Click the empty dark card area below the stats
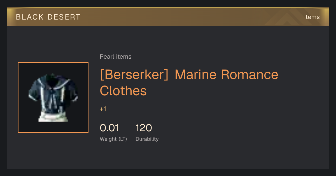Image resolution: width=336 pixels, height=176 pixels. tap(168, 156)
